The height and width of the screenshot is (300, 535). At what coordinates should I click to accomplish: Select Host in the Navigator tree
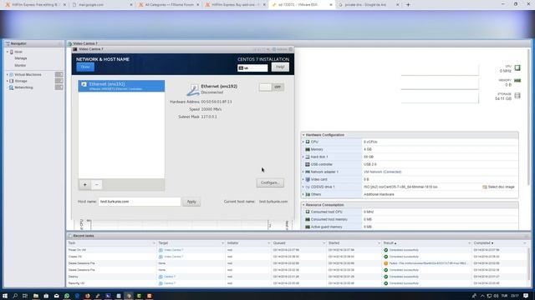(18, 52)
